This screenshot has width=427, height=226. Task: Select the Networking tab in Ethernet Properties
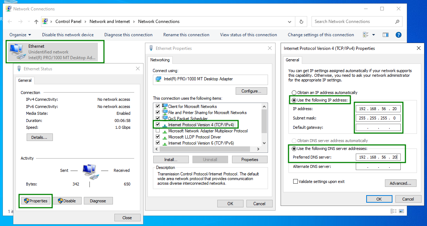160,60
